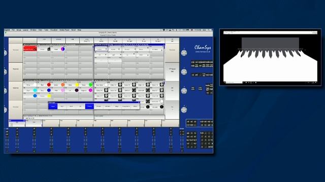Screen dimensions: 325x182
Task: Select the dark UV colour palette swatch
Action: (x=77, y=90)
